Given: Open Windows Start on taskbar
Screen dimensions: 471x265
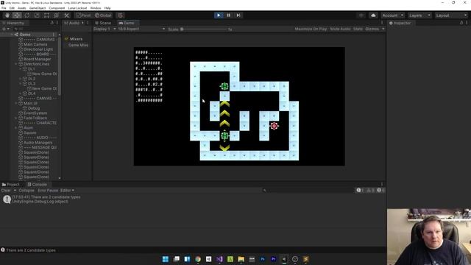Looking at the screenshot, I should point(166,259).
